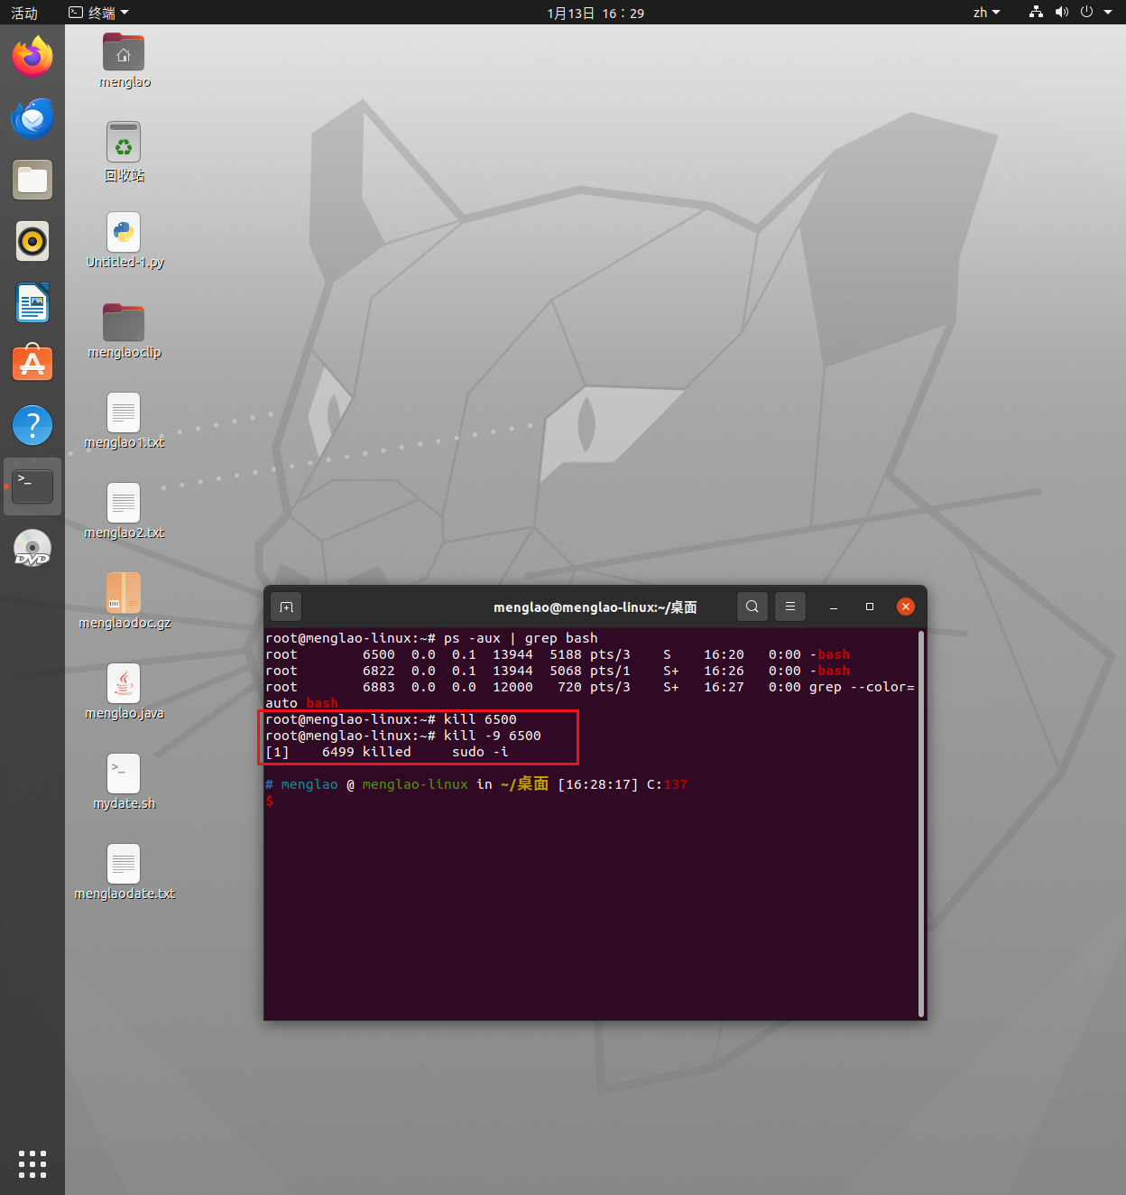The width and height of the screenshot is (1126, 1195).
Task: Open a new terminal tab with the plus button
Action: tap(285, 607)
